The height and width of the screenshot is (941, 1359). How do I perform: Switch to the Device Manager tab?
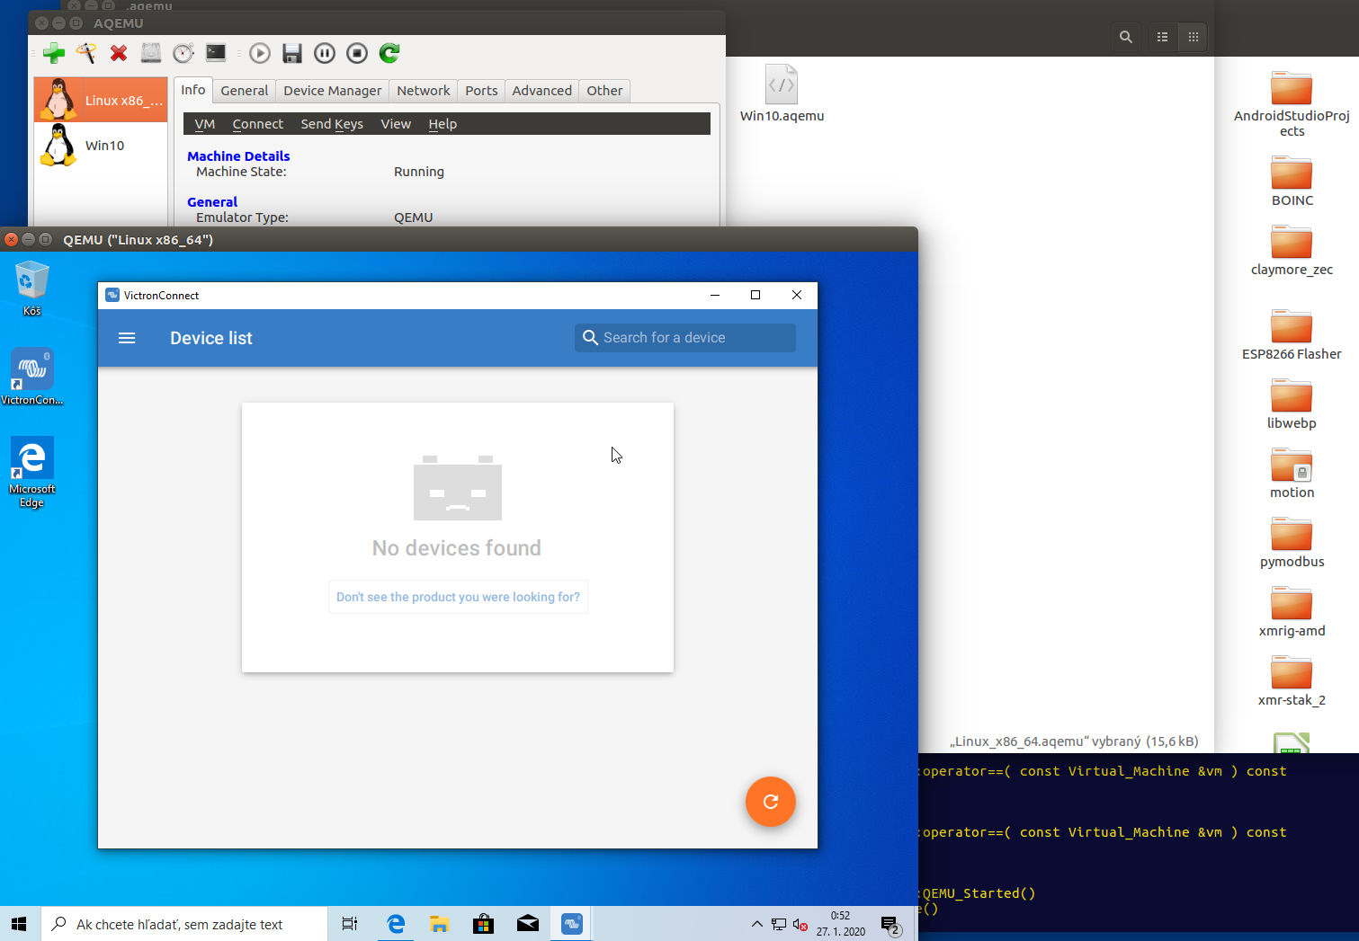click(332, 91)
